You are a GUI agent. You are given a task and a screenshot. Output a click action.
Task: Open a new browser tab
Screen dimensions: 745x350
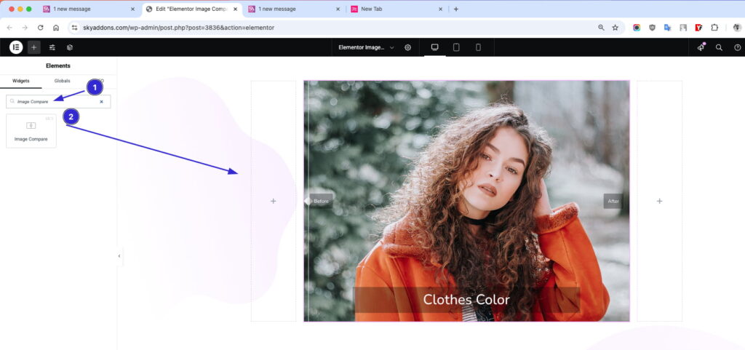(456, 9)
